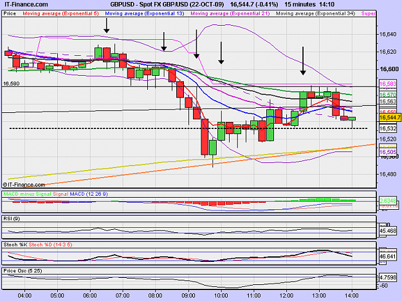402x301 pixels.
Task: Click the MACD histogram value 2.6348
Action: (x=388, y=200)
